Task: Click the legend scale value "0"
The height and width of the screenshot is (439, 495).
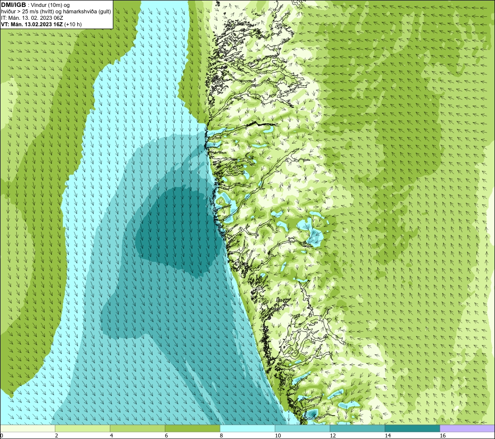Action: click(x=1, y=436)
